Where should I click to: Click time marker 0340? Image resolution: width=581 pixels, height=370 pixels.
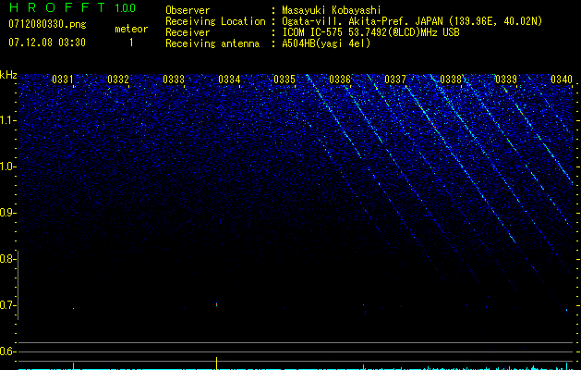[x=562, y=80]
